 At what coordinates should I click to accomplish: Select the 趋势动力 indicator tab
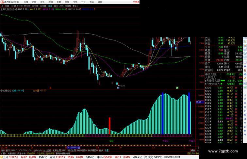(38, 151)
